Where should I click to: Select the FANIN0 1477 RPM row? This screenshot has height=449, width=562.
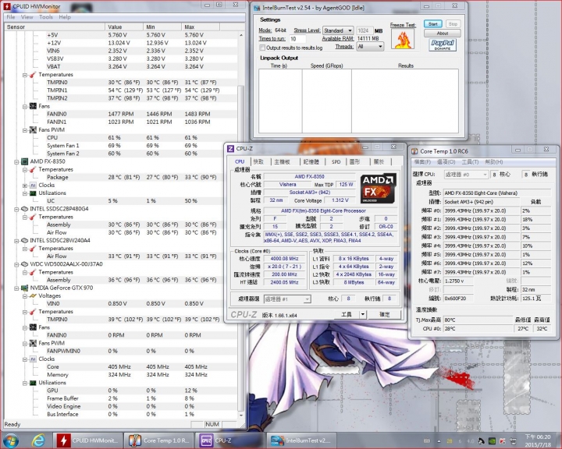click(x=121, y=114)
